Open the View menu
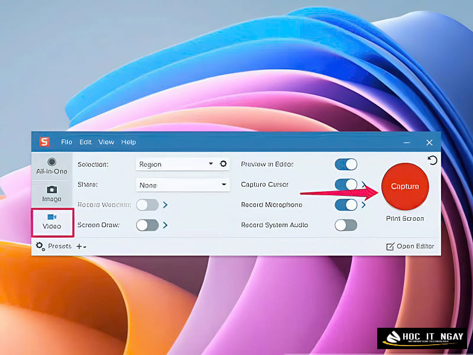The width and height of the screenshot is (473, 355). 106,142
